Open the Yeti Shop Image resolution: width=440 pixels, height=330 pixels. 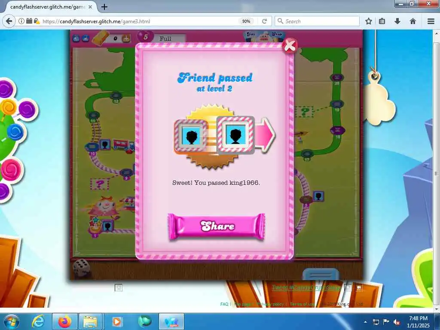(x=264, y=36)
